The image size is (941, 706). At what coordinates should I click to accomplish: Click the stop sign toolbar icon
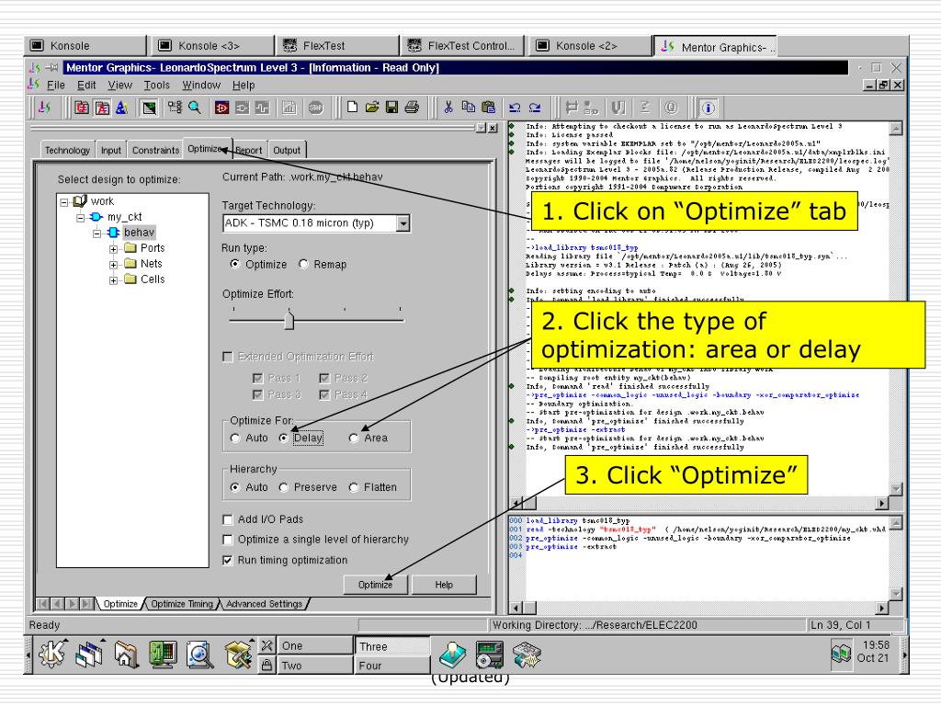tap(316, 108)
